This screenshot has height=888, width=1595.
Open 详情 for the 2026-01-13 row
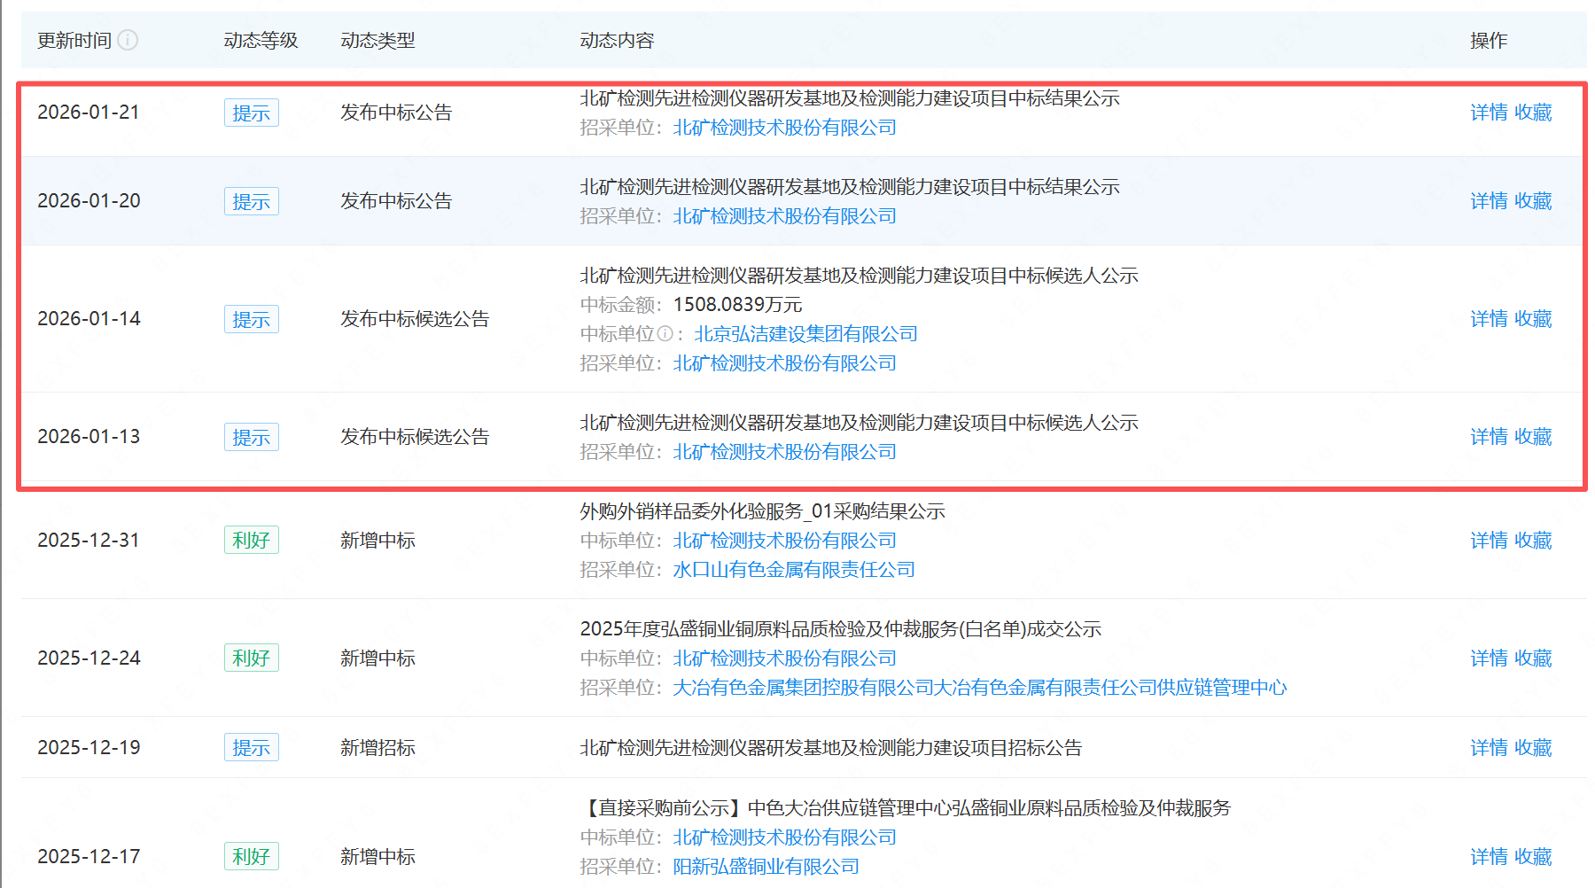point(1489,437)
